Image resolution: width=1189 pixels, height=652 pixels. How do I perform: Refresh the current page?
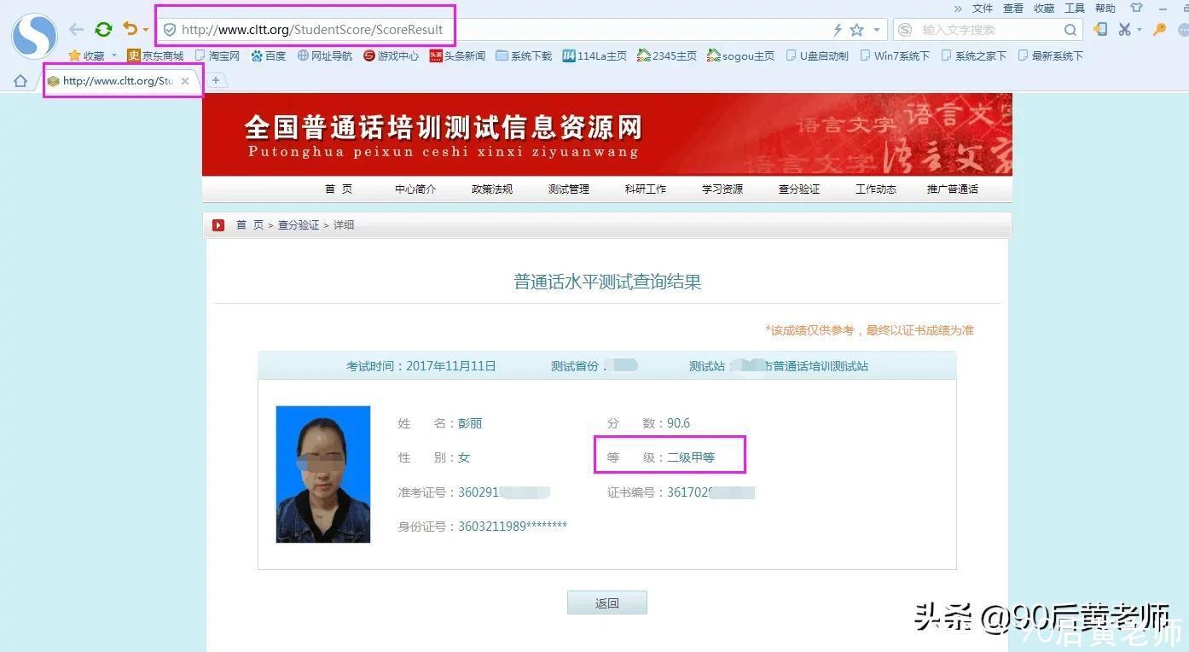click(103, 28)
